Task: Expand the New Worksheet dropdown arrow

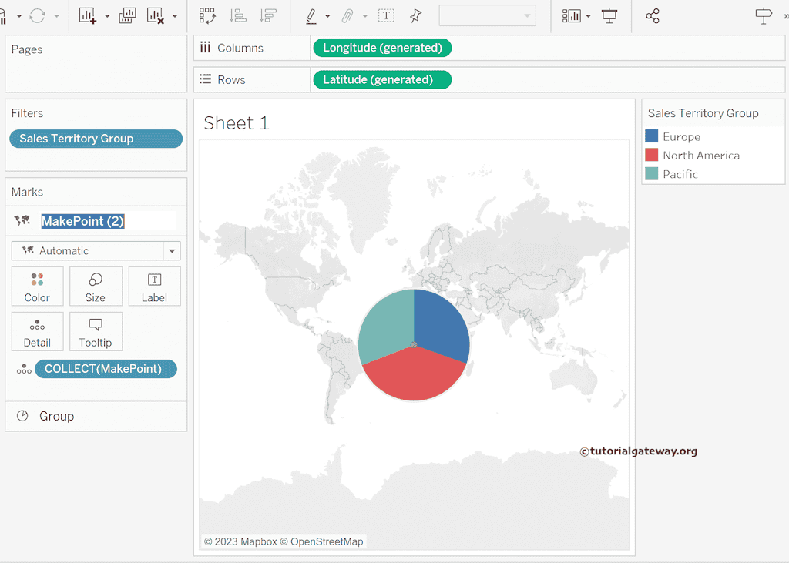Action: (106, 16)
